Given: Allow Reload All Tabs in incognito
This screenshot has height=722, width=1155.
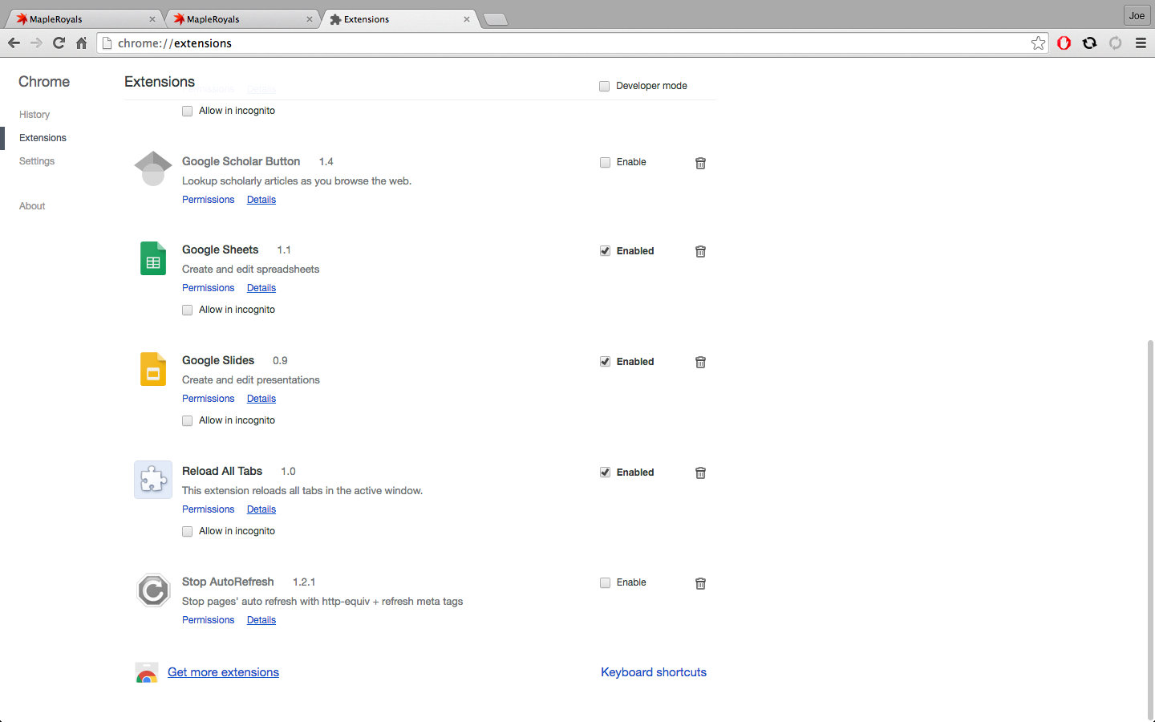Looking at the screenshot, I should pyautogui.click(x=188, y=531).
